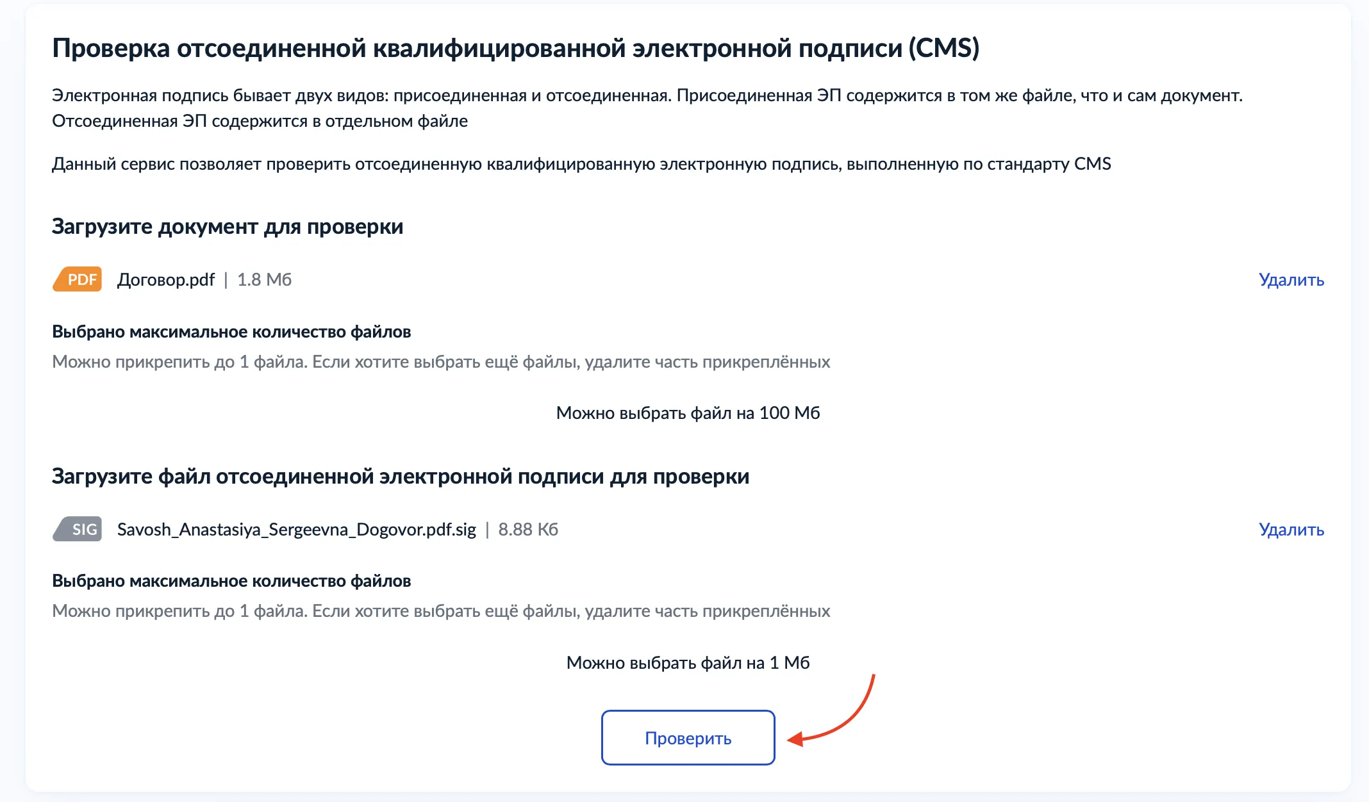Click the paragraph starting with Данный сервис позволяет
The height and width of the screenshot is (802, 1369).
(x=581, y=164)
